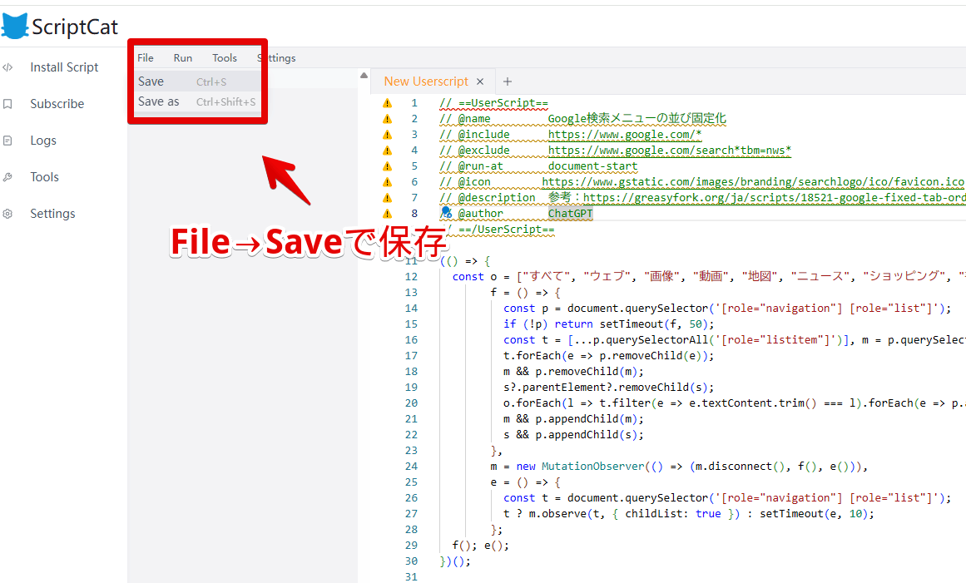Click "s && p.appendChild(s);" on line 22

[573, 435]
